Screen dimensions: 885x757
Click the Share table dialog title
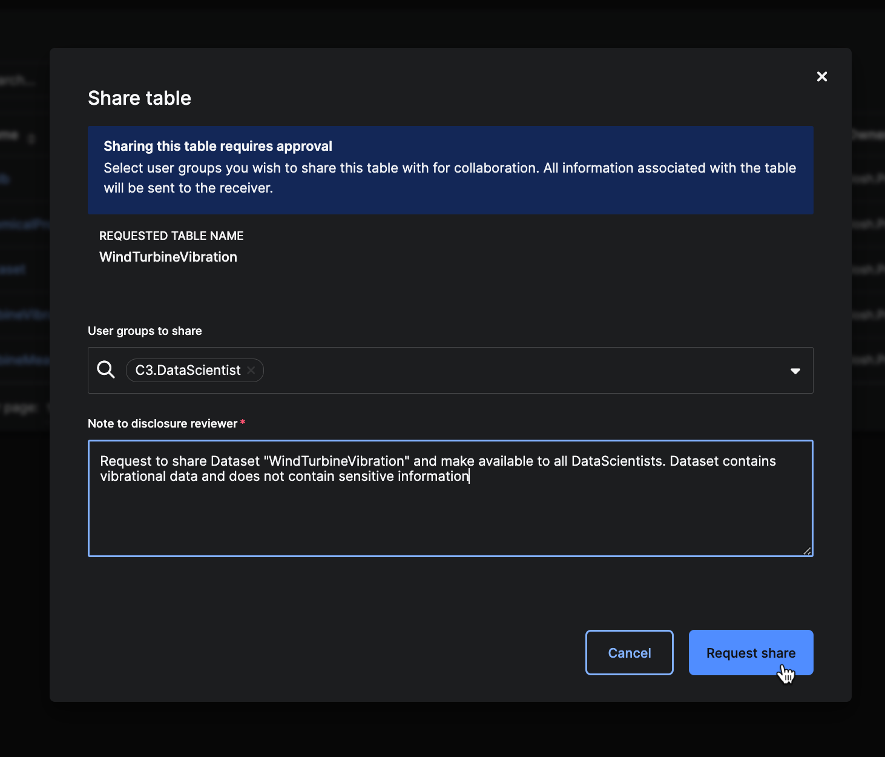coord(139,98)
